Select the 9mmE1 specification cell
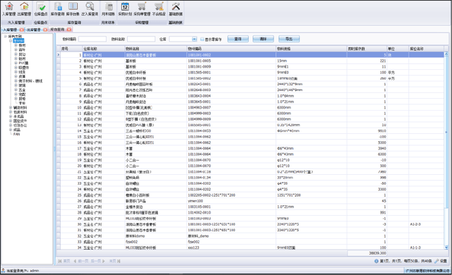This screenshot has width=452, height=275. [x=311, y=66]
